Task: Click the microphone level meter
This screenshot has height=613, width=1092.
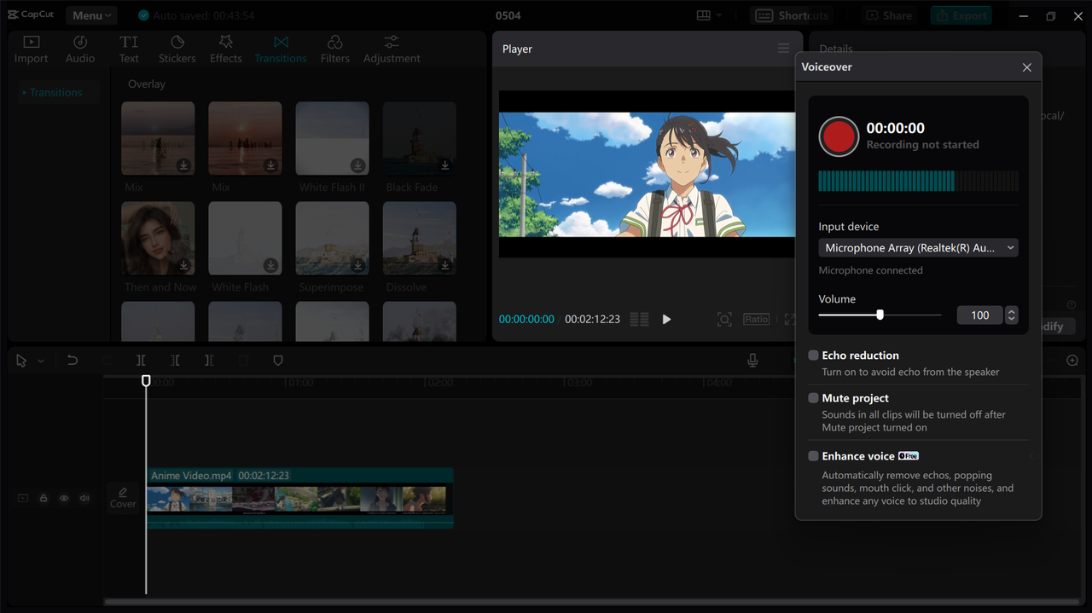Action: click(x=918, y=180)
